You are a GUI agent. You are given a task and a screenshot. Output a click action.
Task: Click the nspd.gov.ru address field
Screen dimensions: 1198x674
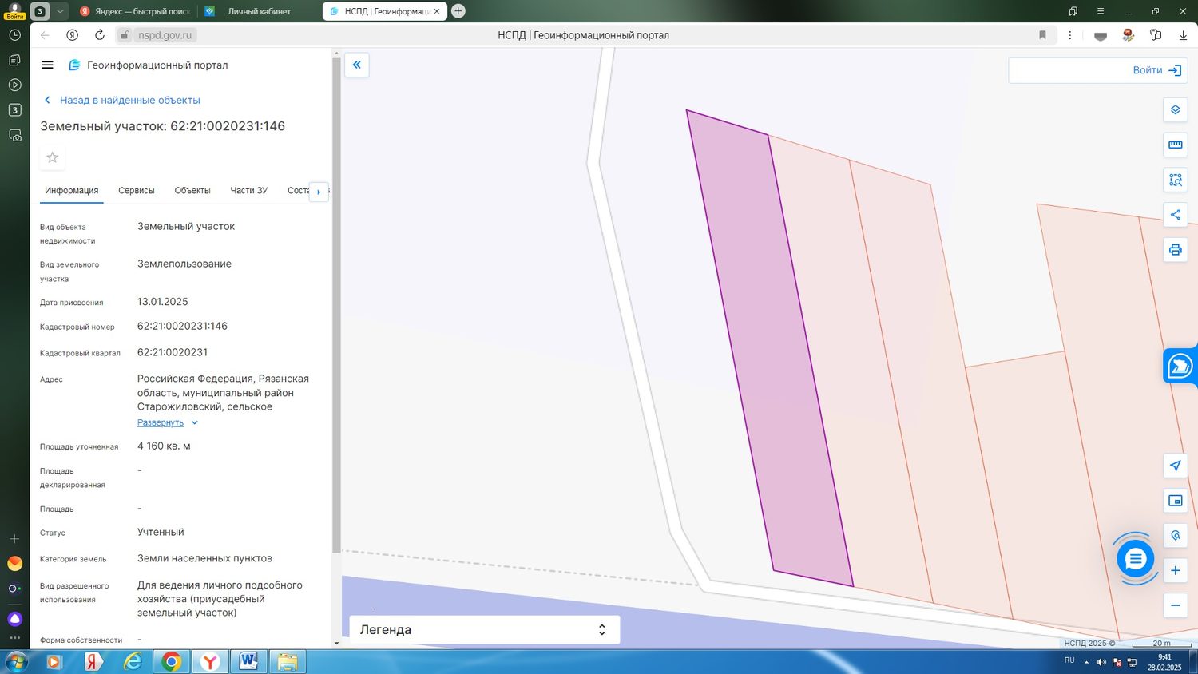tap(165, 35)
